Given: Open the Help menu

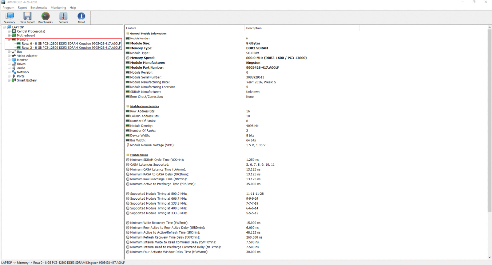Looking at the screenshot, I should [x=73, y=8].
